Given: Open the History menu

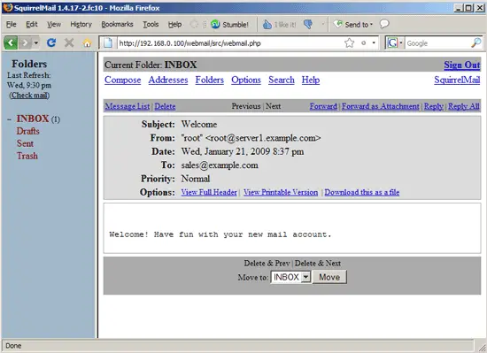Looking at the screenshot, I should (x=81, y=24).
